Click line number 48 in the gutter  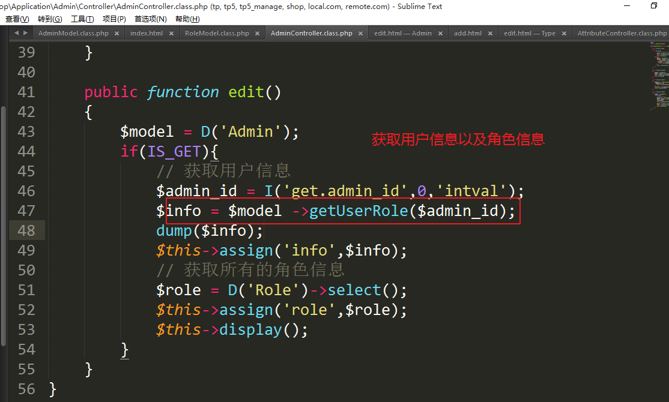pos(26,230)
